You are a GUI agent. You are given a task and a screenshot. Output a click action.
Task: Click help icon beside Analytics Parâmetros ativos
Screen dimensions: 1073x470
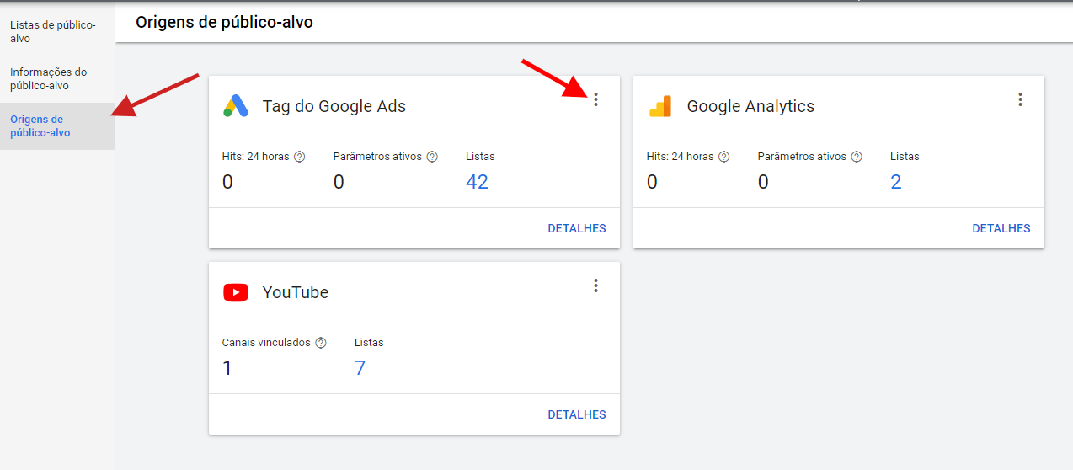pyautogui.click(x=857, y=157)
